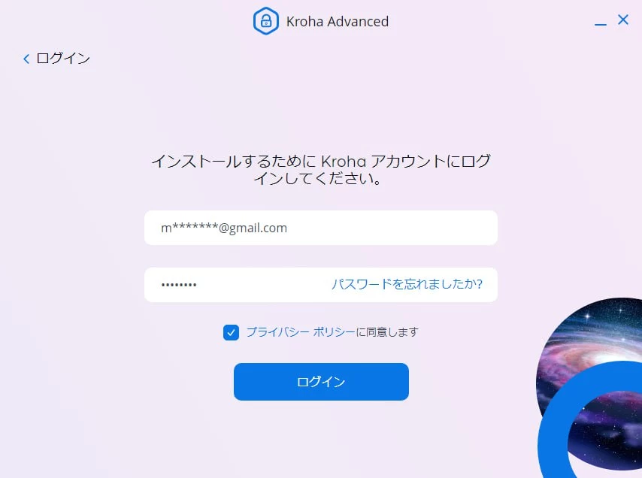Close the Kroha Advanced window
642x478 pixels.
(622, 20)
